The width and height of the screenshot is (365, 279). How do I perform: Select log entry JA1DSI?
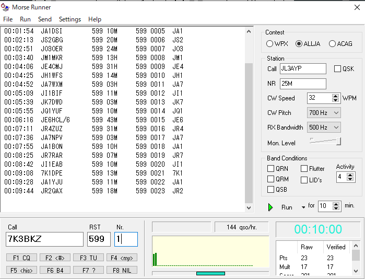coord(94,31)
